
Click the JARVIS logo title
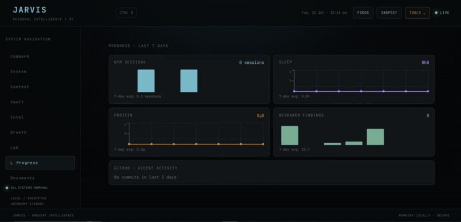pos(30,10)
